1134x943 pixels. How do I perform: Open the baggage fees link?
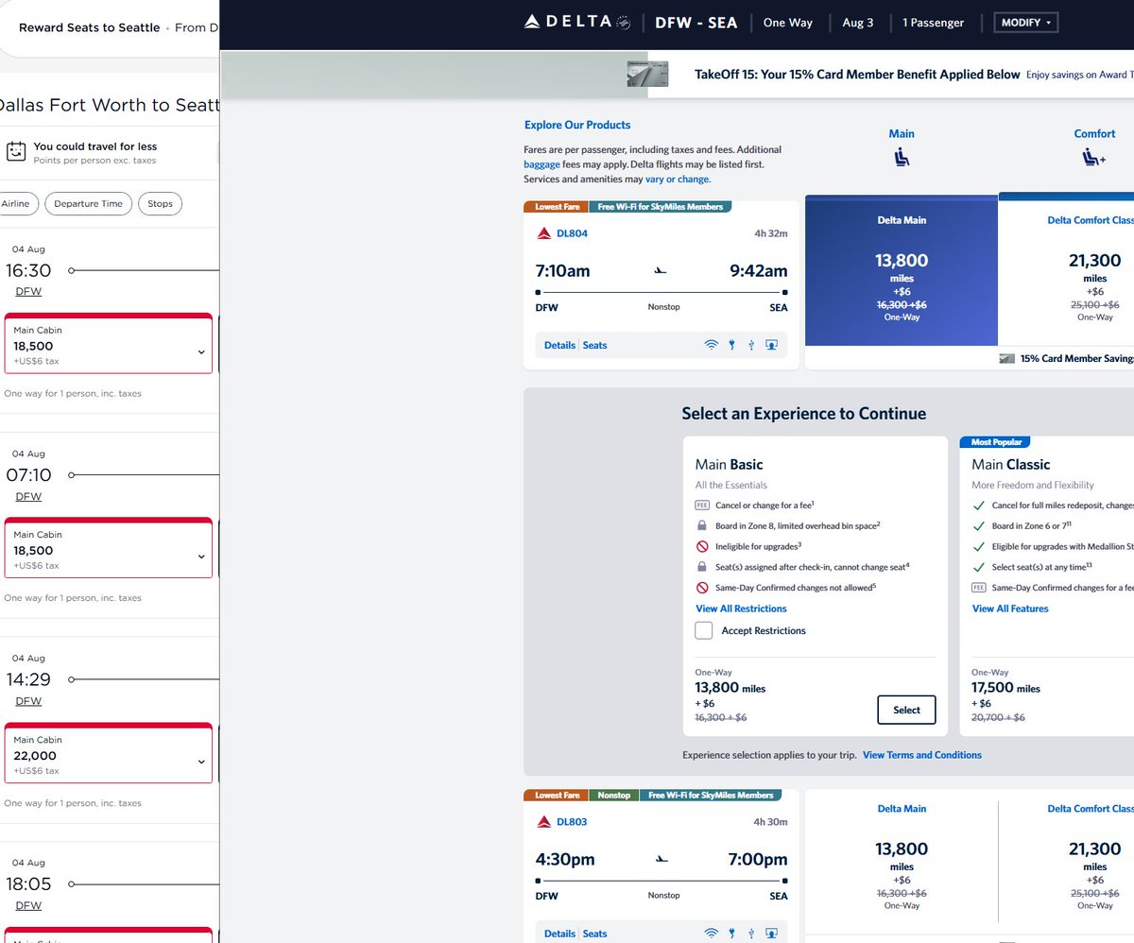point(541,164)
